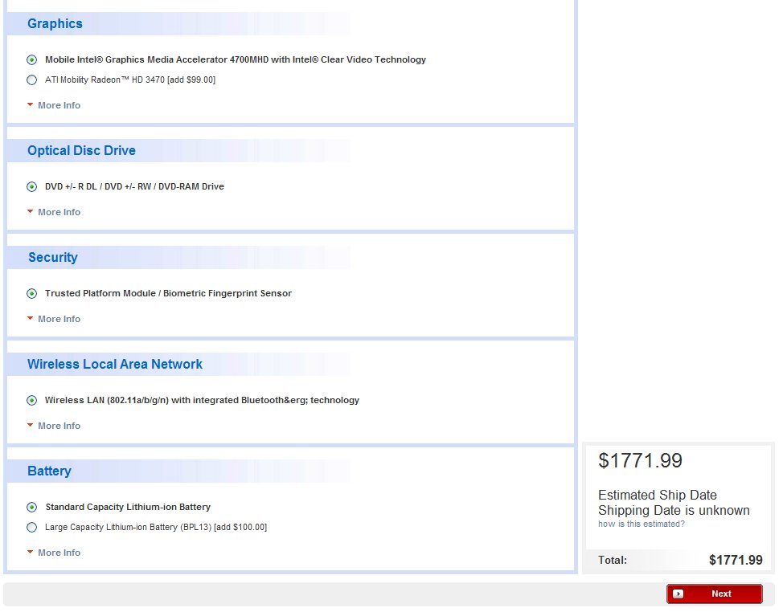Viewport: 783px width, 612px height.
Task: Select ATI Mobility Radeon HD 3470 option
Action: (x=32, y=80)
